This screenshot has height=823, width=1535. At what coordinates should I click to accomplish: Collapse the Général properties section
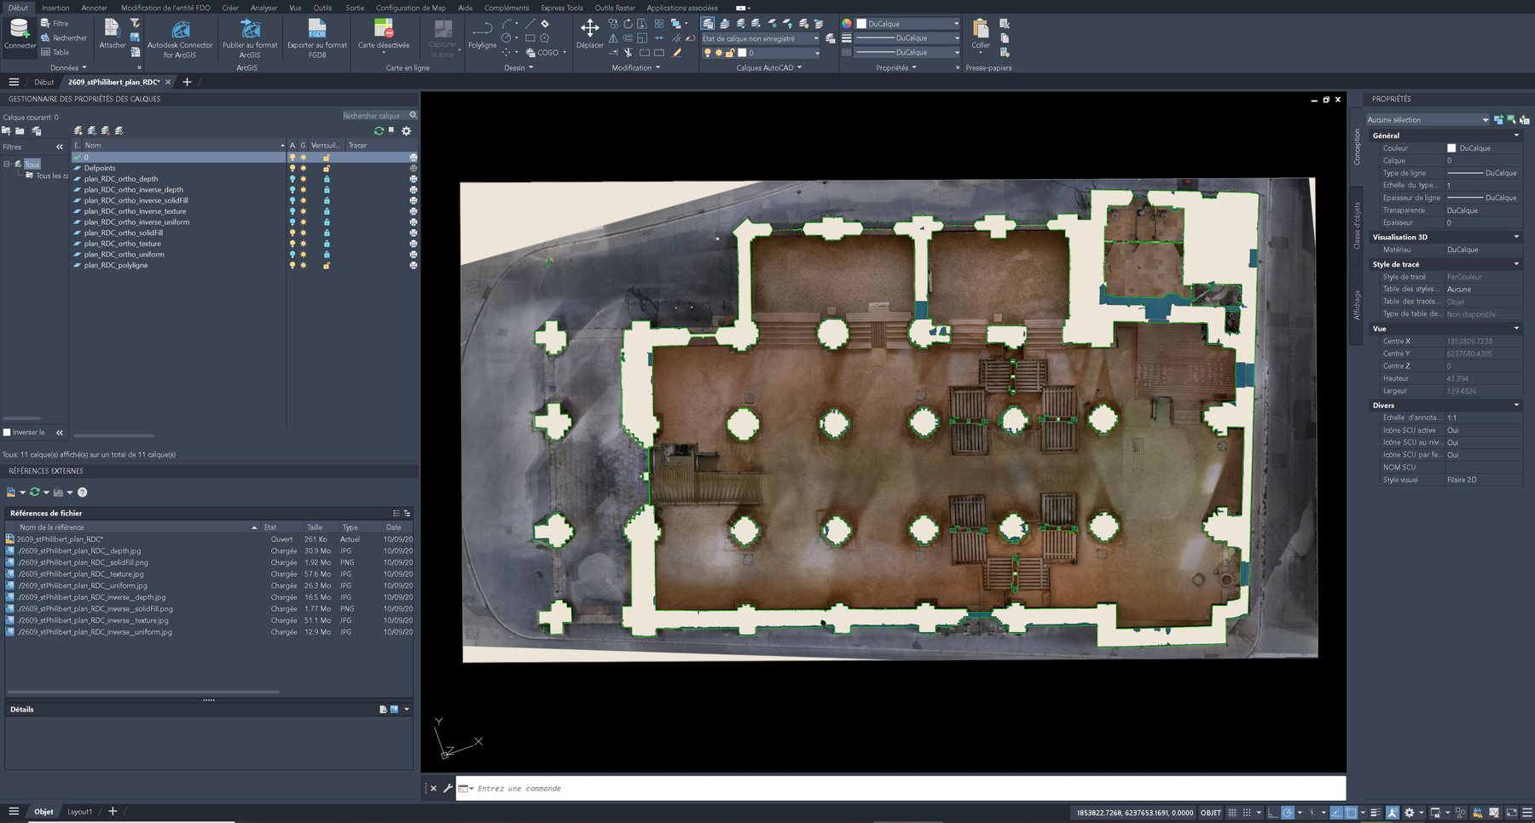1516,135
